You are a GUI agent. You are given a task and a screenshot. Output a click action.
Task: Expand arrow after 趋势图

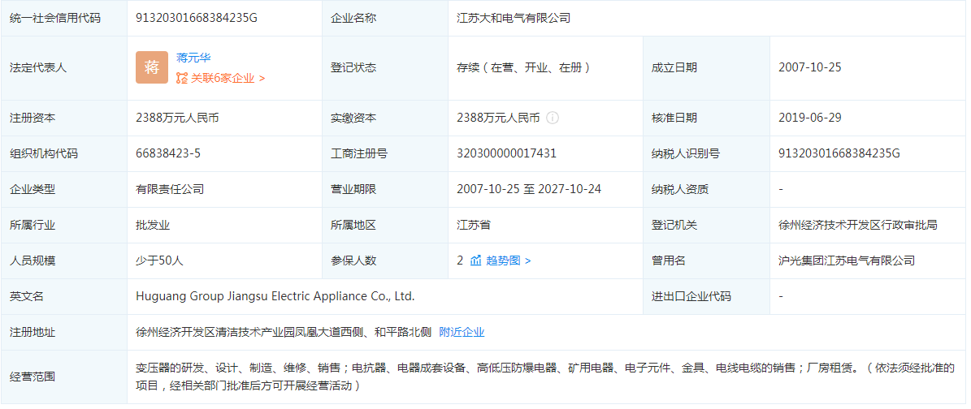[x=528, y=260]
